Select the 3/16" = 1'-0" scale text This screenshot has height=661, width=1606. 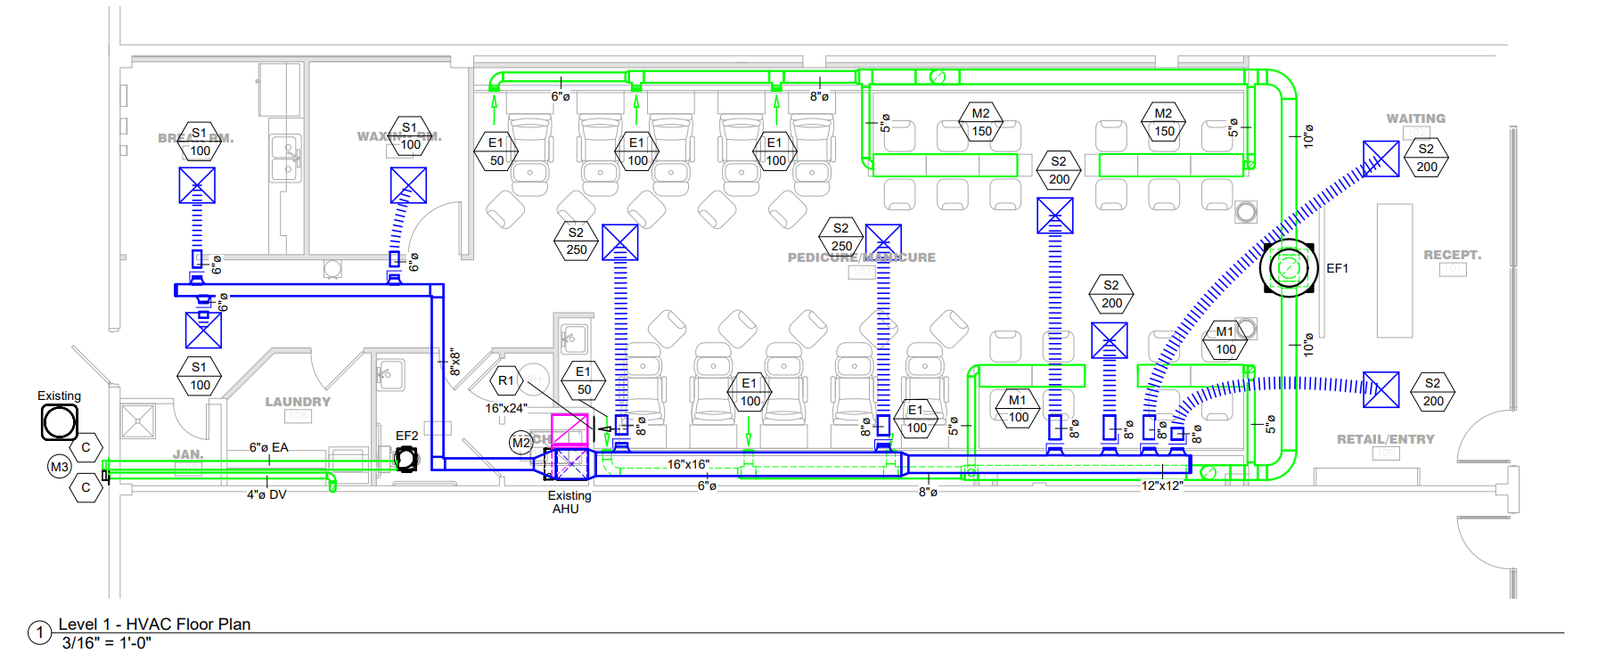pos(107,643)
